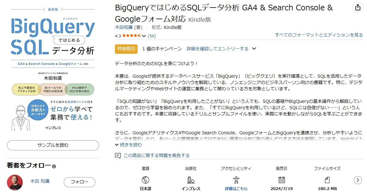
Task: Expand the 4.3 rating dropdown arrow
Action: pos(144,36)
